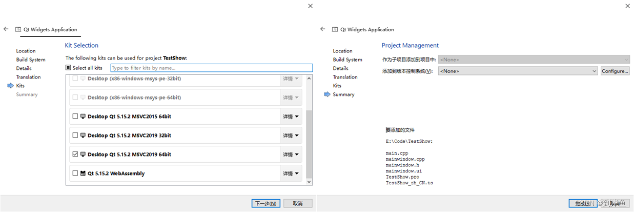Focus the filter kits by name field

tap(211, 68)
